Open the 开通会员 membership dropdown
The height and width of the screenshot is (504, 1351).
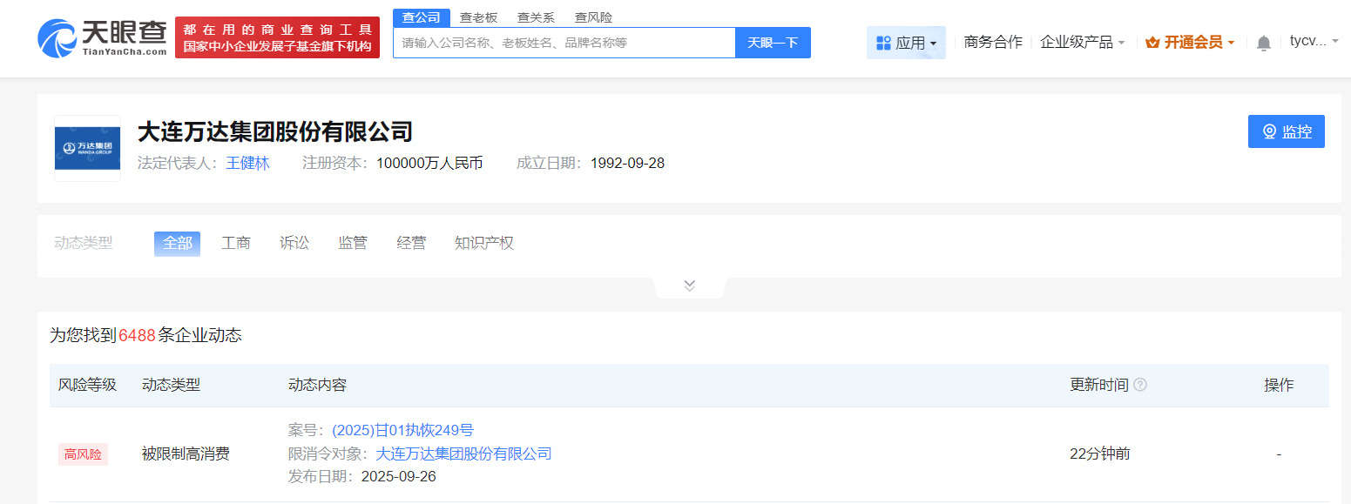(1190, 42)
